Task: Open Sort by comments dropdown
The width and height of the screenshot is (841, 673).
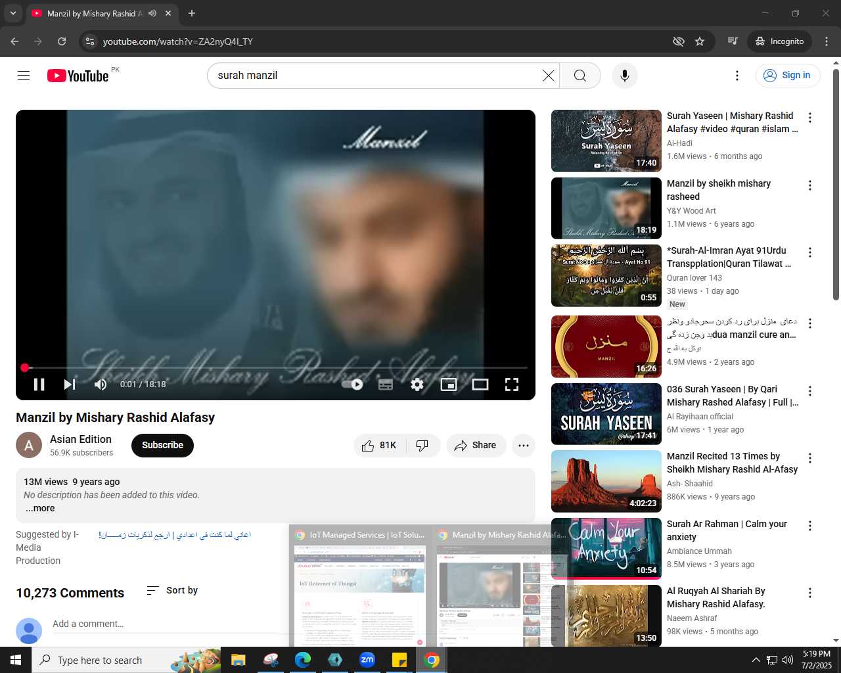Action: point(172,590)
